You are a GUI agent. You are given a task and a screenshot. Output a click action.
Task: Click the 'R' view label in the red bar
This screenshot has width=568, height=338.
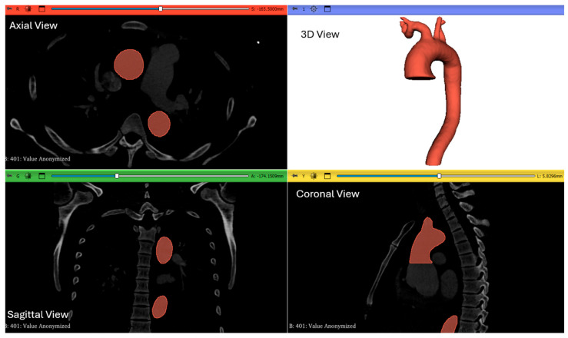coord(18,9)
